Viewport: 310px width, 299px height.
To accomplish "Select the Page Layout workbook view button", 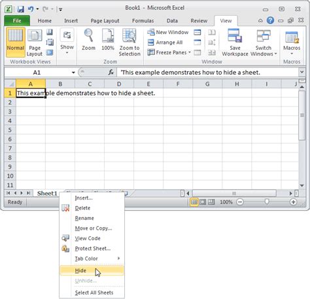I will pyautogui.click(x=35, y=43).
